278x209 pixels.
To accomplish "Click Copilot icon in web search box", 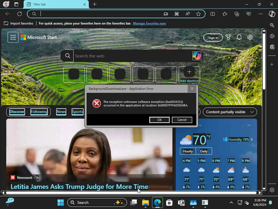I will [x=197, y=56].
